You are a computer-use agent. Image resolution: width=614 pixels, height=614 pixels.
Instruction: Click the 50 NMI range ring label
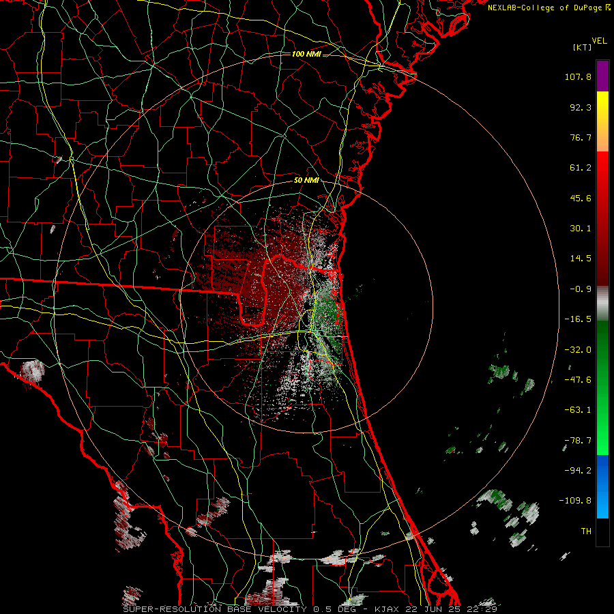306,181
